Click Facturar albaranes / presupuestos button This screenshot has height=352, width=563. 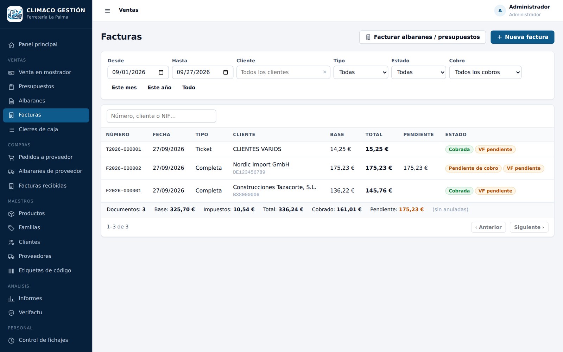[x=423, y=37]
